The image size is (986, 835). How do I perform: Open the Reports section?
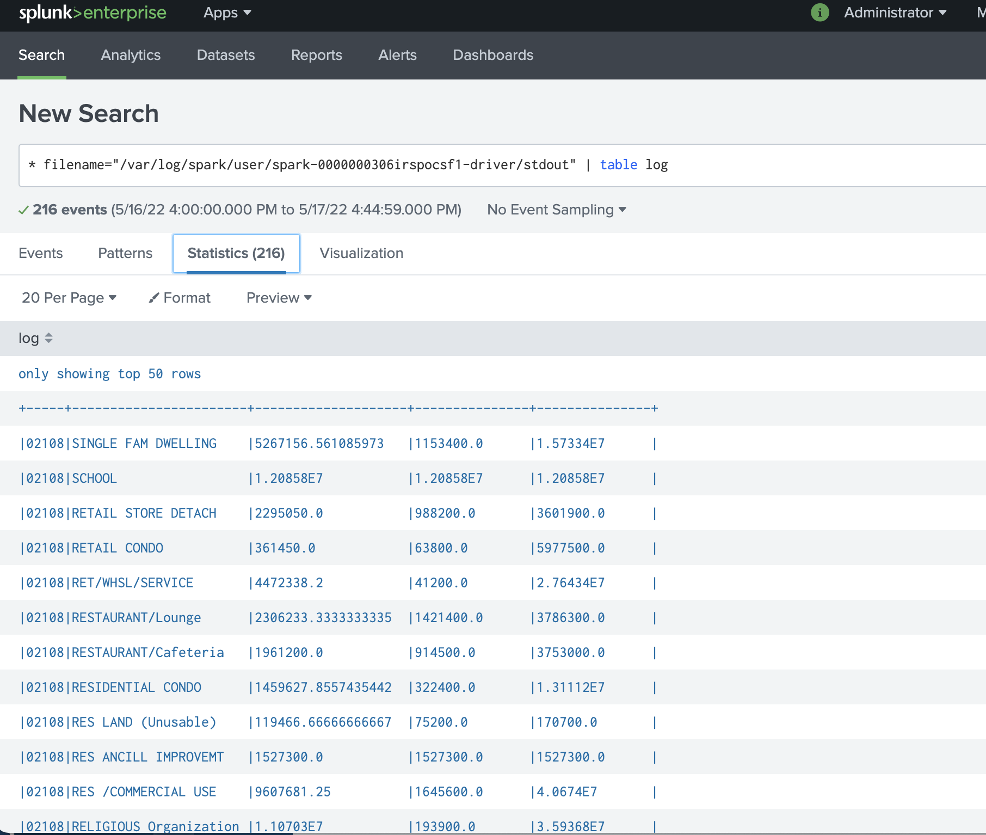(316, 55)
